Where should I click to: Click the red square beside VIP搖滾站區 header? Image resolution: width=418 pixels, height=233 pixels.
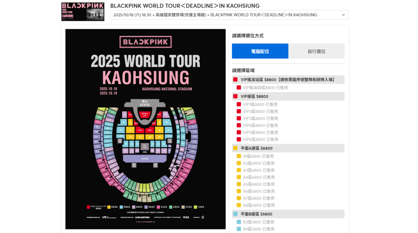pyautogui.click(x=235, y=80)
